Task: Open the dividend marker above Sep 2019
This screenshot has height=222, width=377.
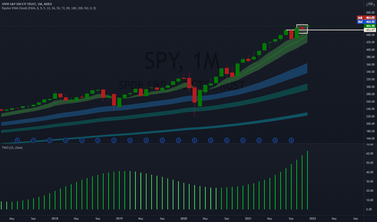Action: coord(162,140)
